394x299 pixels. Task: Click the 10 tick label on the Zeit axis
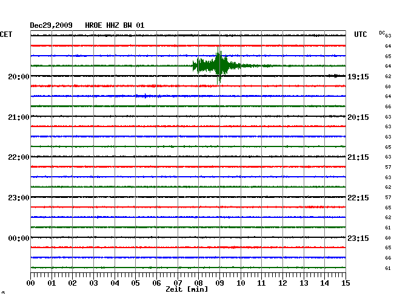click(241, 283)
